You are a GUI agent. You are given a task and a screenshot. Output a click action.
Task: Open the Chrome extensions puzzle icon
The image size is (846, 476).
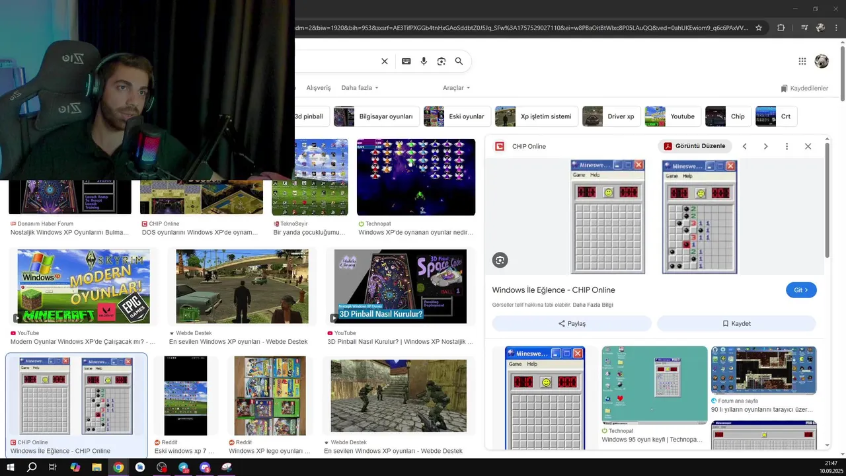pos(781,28)
